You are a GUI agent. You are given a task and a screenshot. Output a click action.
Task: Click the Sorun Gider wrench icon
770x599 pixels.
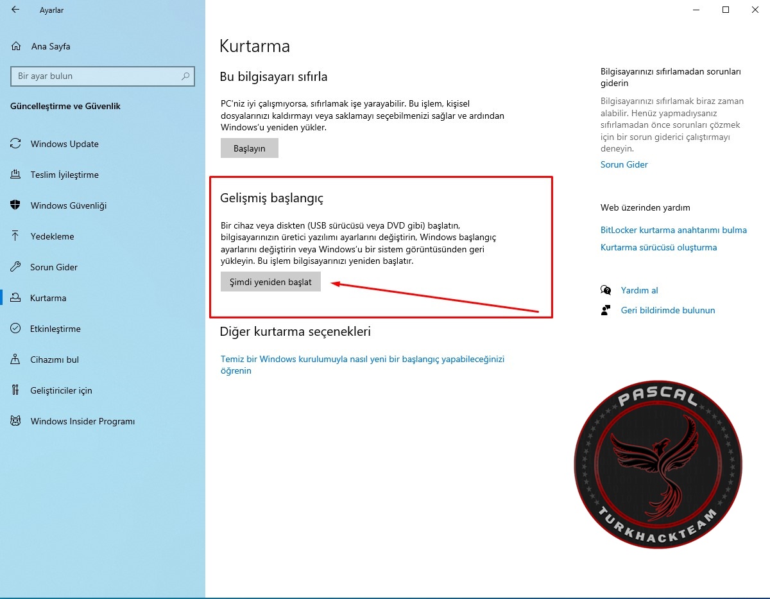click(x=16, y=267)
